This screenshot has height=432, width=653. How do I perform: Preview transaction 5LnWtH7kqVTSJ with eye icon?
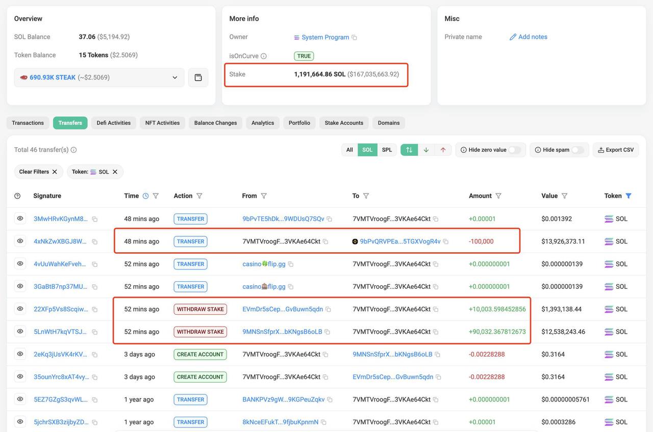click(x=20, y=331)
